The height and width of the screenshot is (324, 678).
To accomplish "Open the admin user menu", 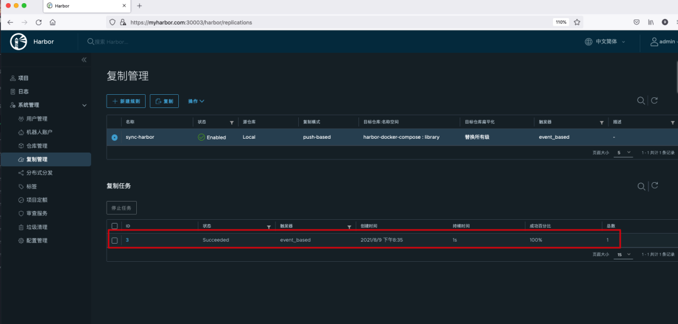I will coord(664,41).
